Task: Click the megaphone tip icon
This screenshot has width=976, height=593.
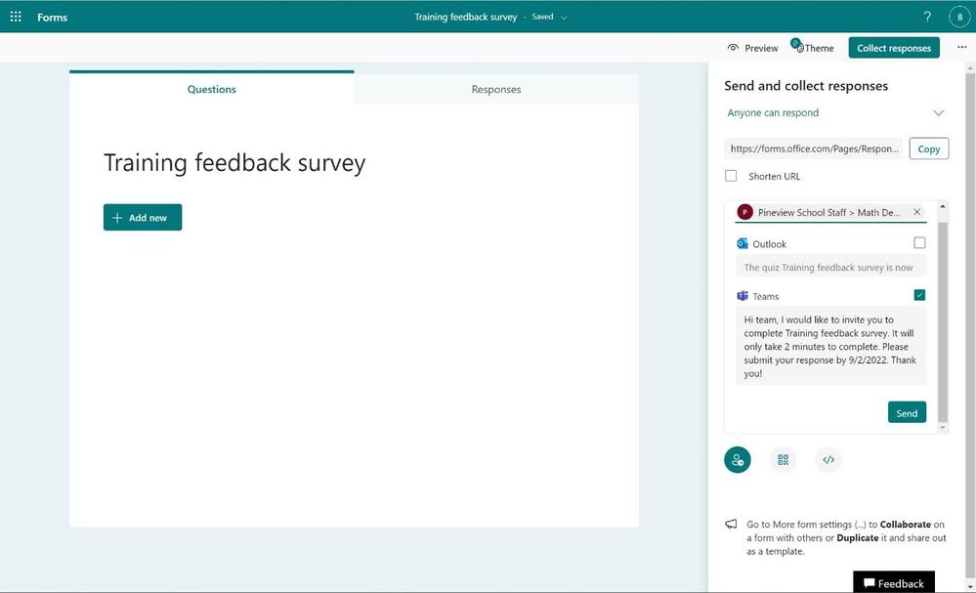Action: pos(732,525)
